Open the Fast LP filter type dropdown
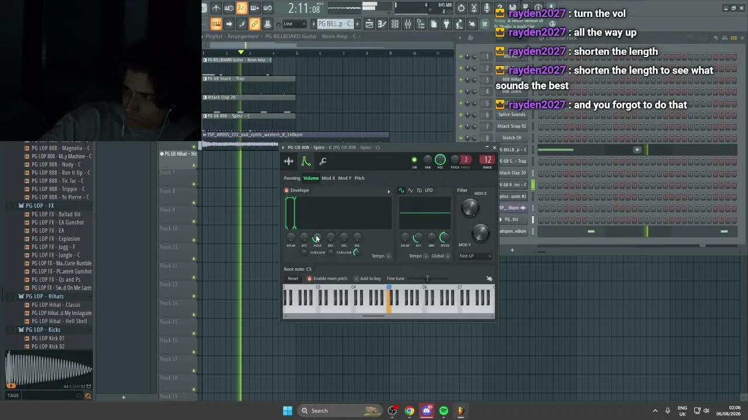Image resolution: width=748 pixels, height=420 pixels. (x=475, y=256)
